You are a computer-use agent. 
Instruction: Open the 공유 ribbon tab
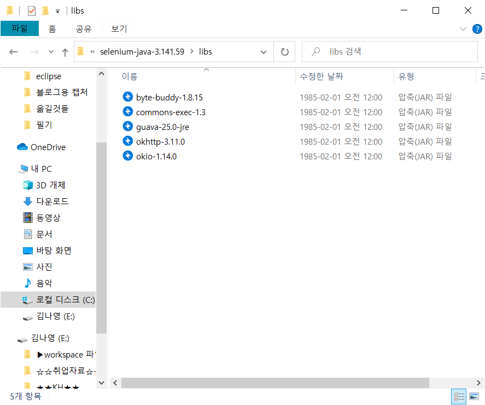pyautogui.click(x=84, y=29)
